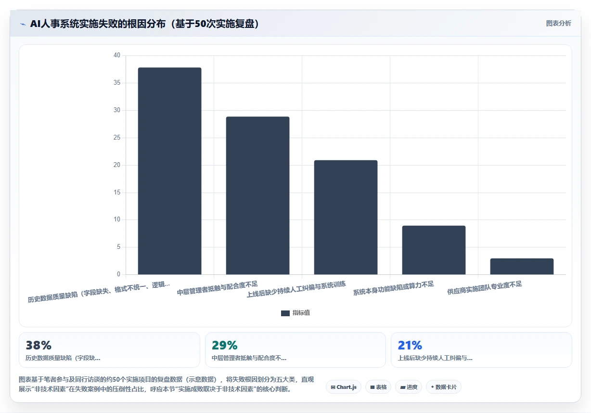Click the 历史数据质量缺陷 bar in chart
The height and width of the screenshot is (413, 591).
[169, 171]
